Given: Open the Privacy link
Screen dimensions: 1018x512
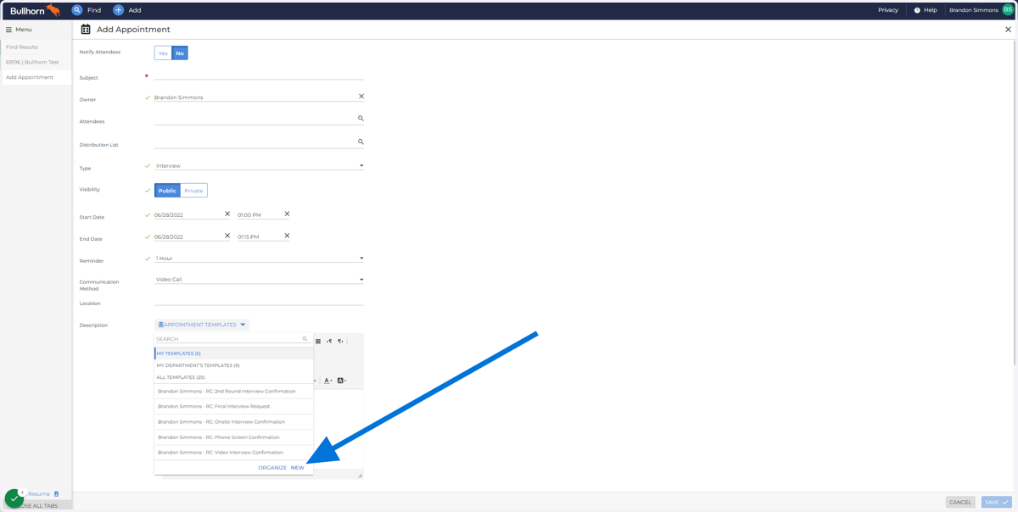Looking at the screenshot, I should (888, 10).
